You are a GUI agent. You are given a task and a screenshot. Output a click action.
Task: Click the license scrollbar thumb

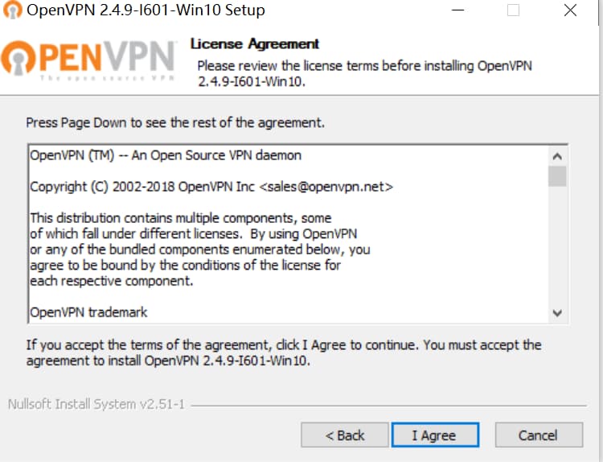pyautogui.click(x=557, y=175)
